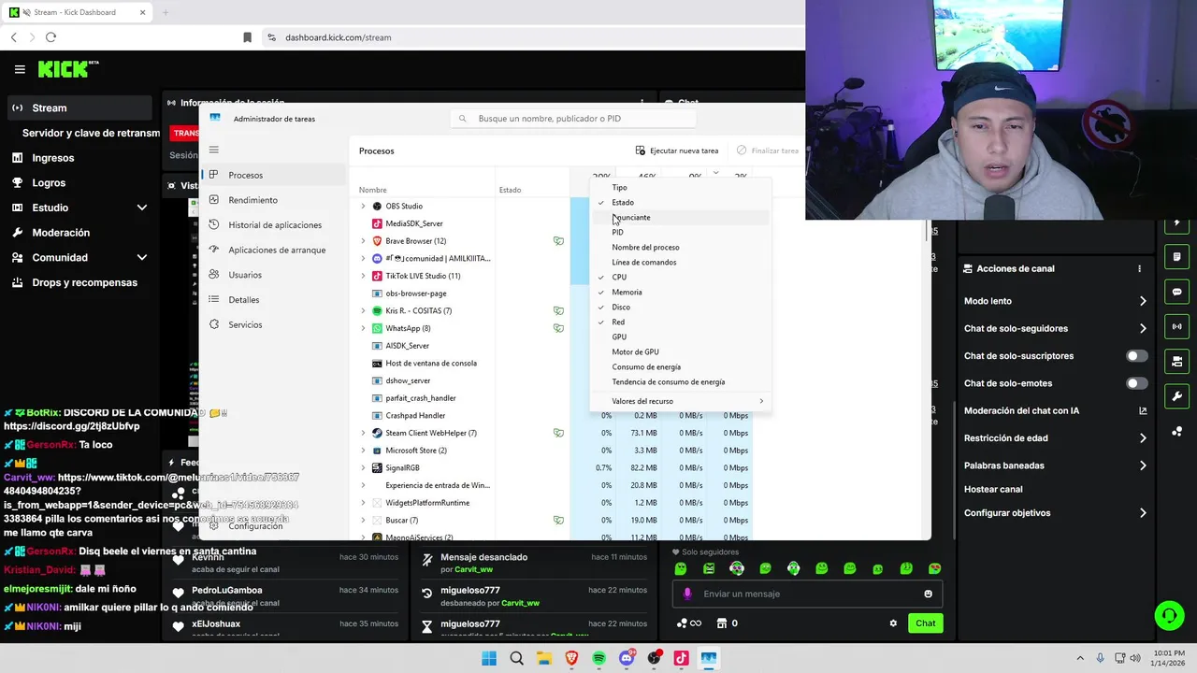
Task: Click the green headset support button
Action: tap(1169, 615)
